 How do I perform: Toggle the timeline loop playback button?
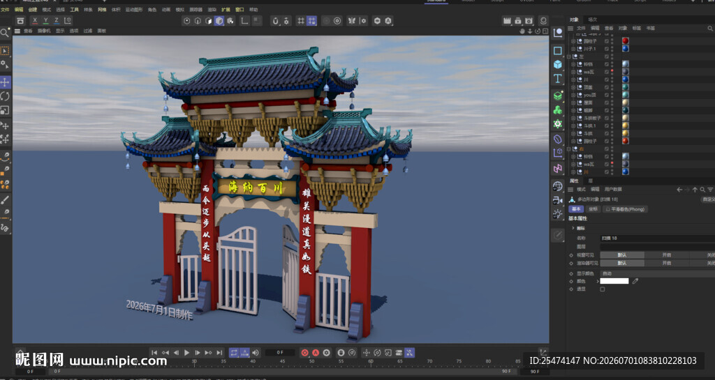click(234, 353)
